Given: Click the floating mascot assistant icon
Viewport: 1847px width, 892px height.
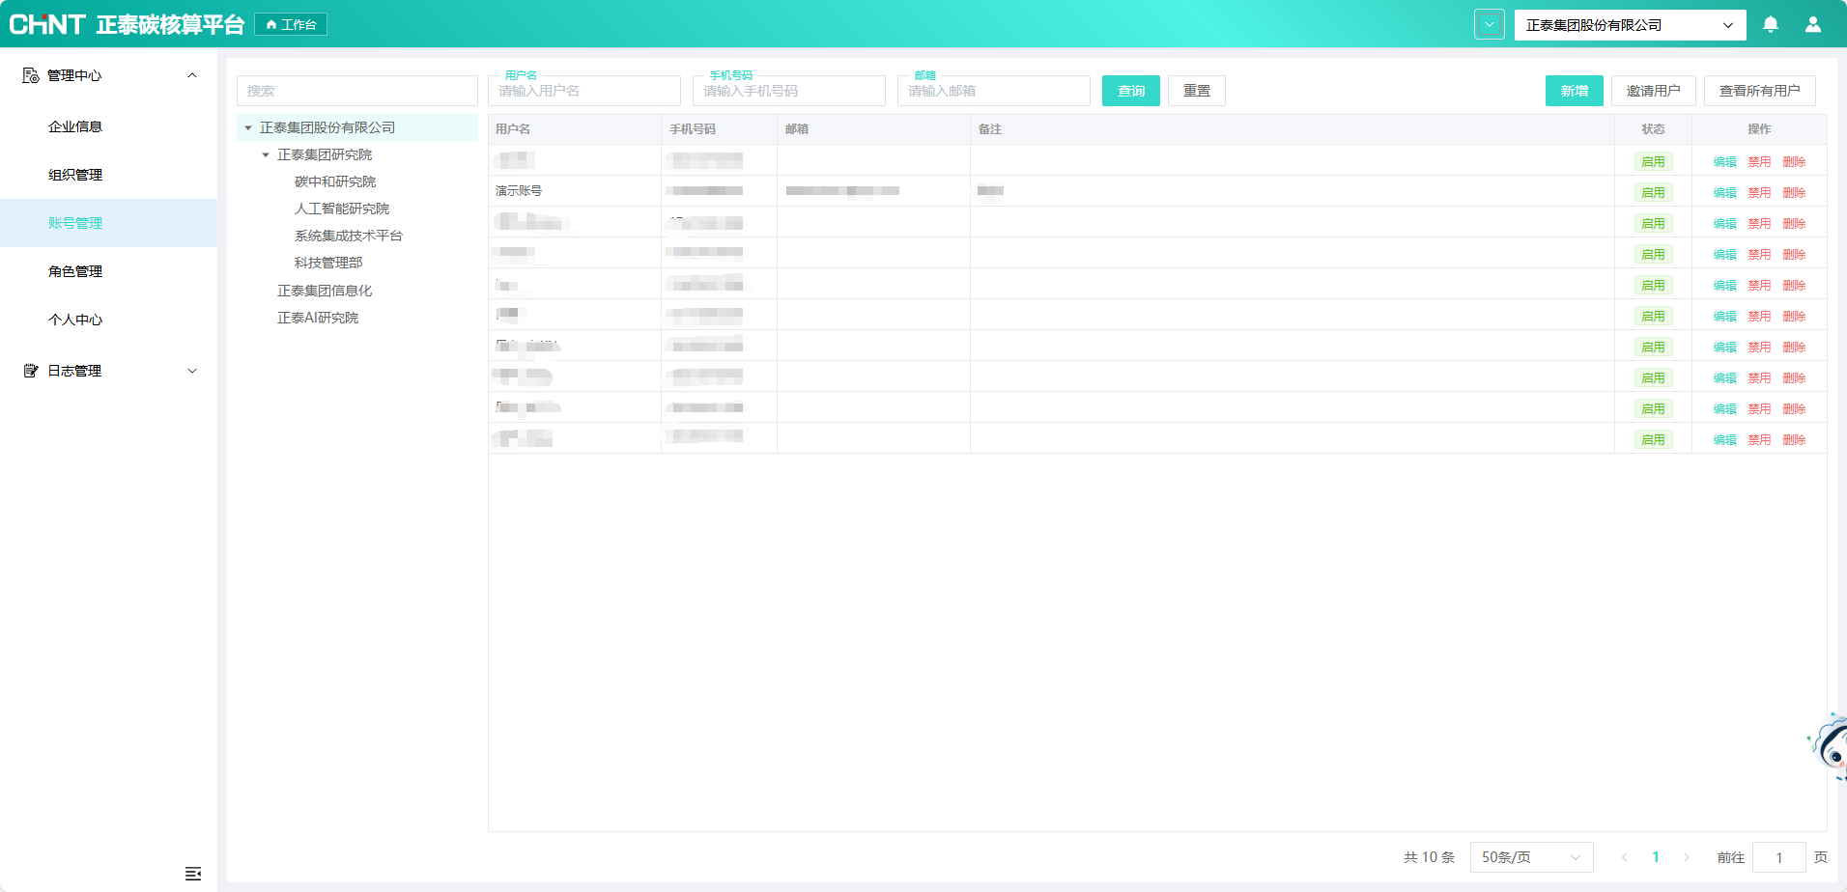Looking at the screenshot, I should [x=1829, y=746].
